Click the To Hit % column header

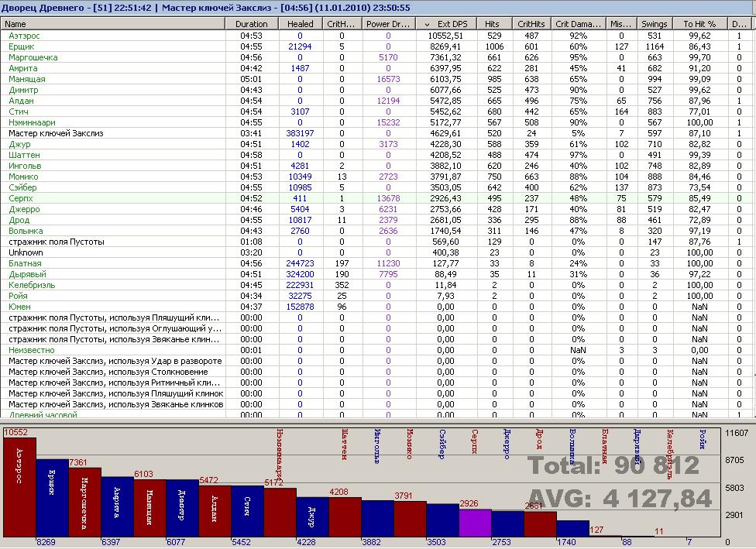click(699, 24)
